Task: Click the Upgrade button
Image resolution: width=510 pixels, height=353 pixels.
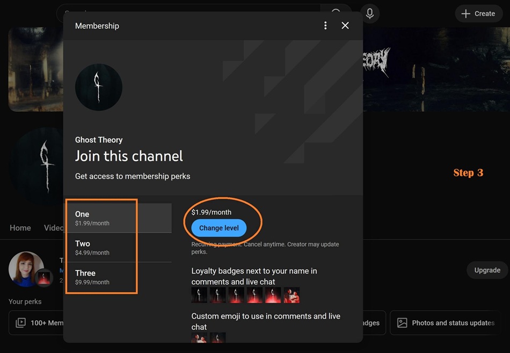Action: (487, 270)
